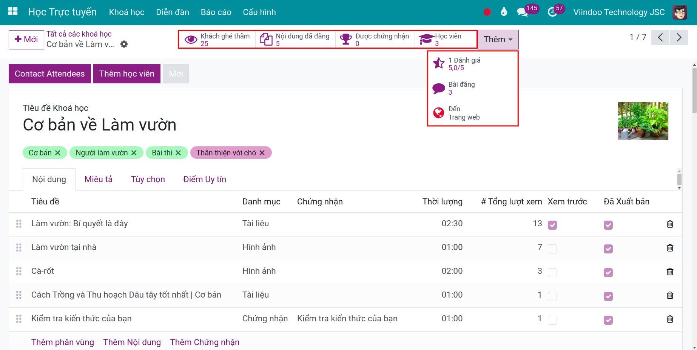Delete the Cà-rốt content row

[x=670, y=272]
